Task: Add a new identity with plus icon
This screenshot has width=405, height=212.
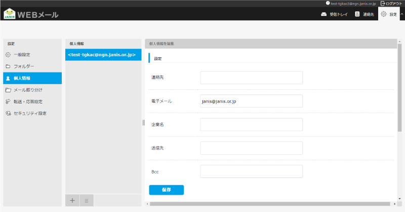Action: tap(72, 200)
